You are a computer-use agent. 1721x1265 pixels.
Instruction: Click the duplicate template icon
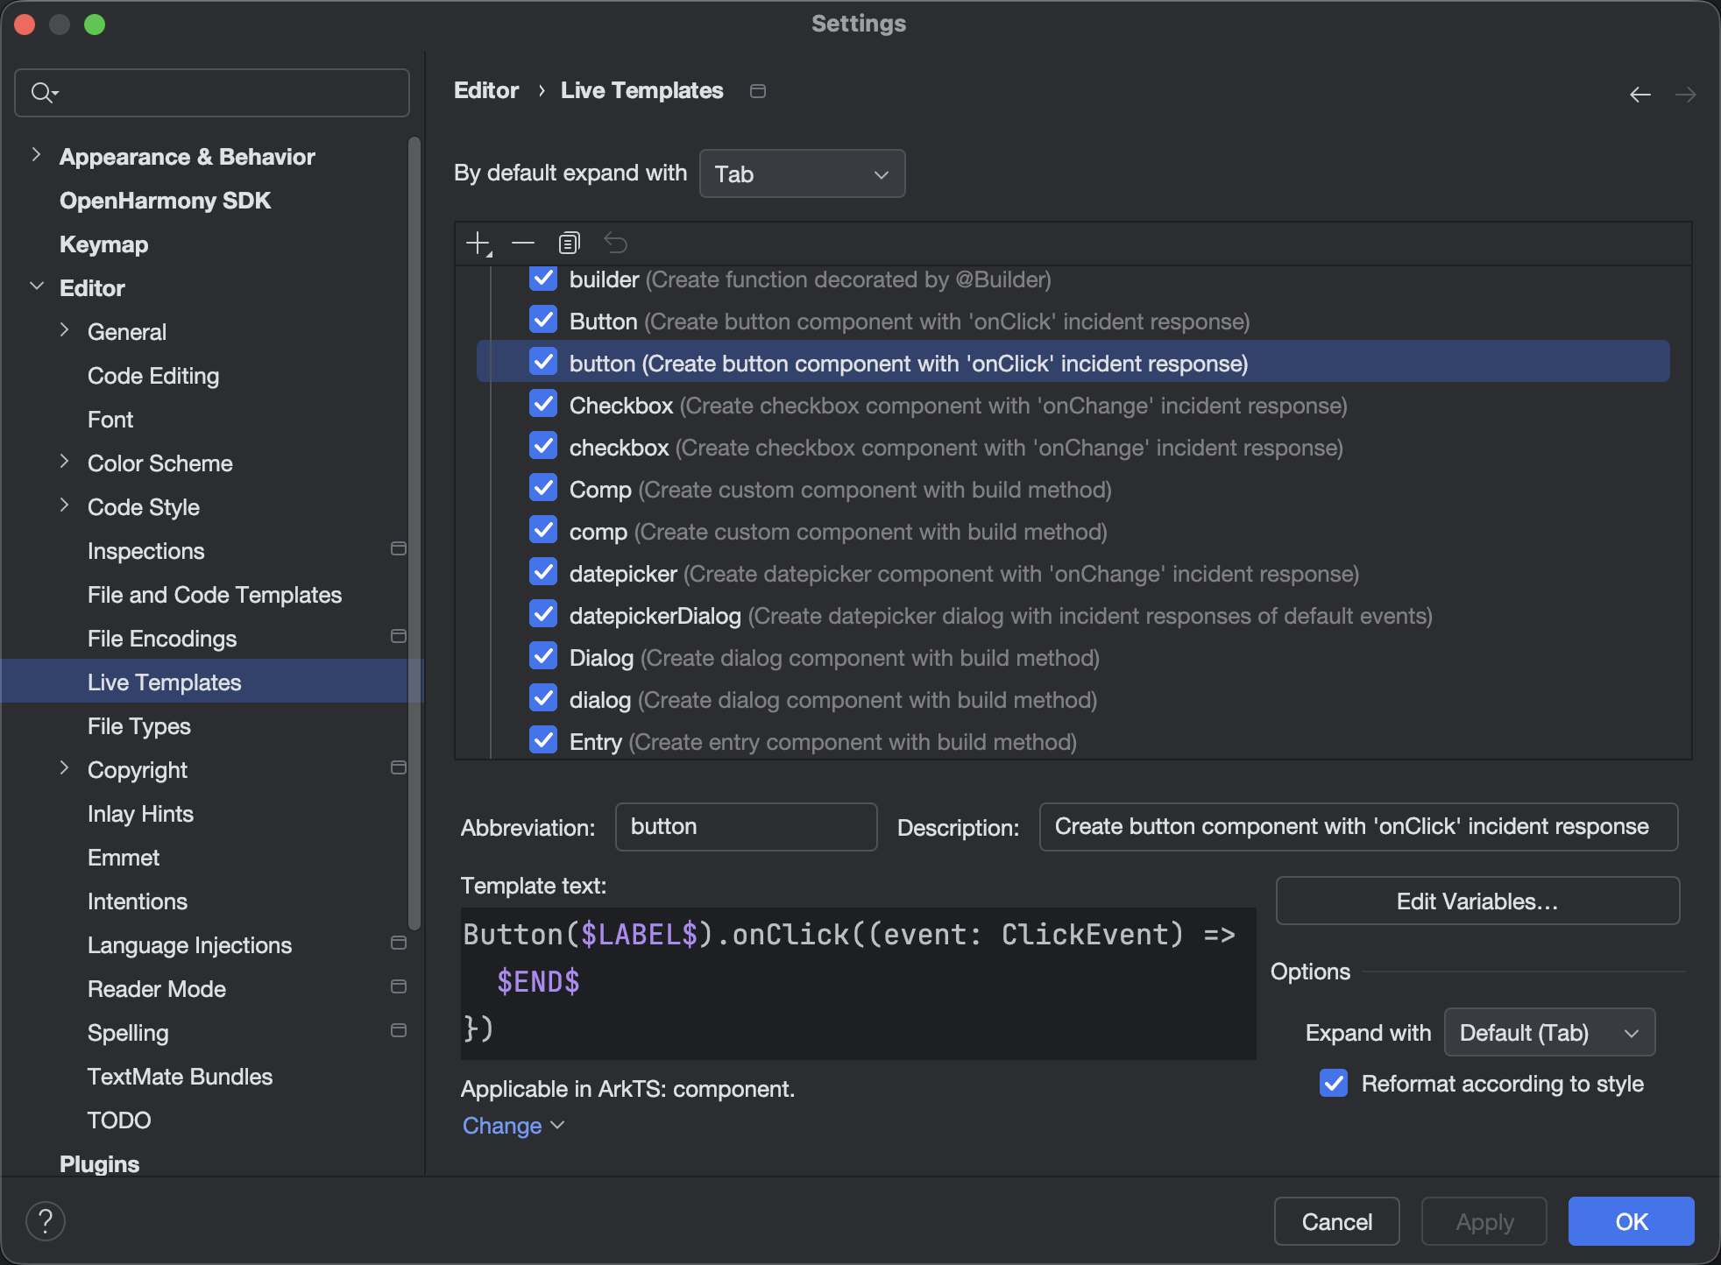(570, 243)
